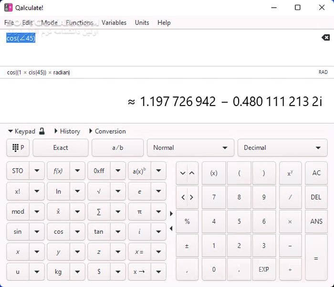Expand the History section

pyautogui.click(x=67, y=131)
